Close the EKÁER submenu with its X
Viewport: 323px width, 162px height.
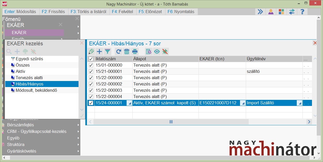[x=60, y=25]
